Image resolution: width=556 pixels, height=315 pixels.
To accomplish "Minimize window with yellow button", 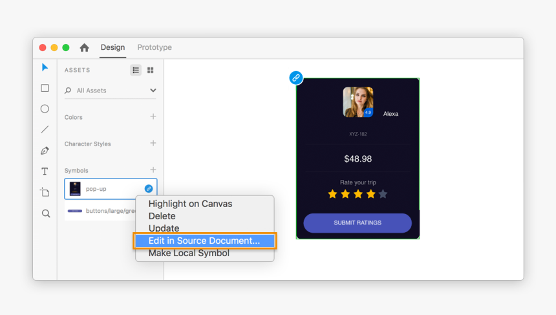I will (54, 47).
